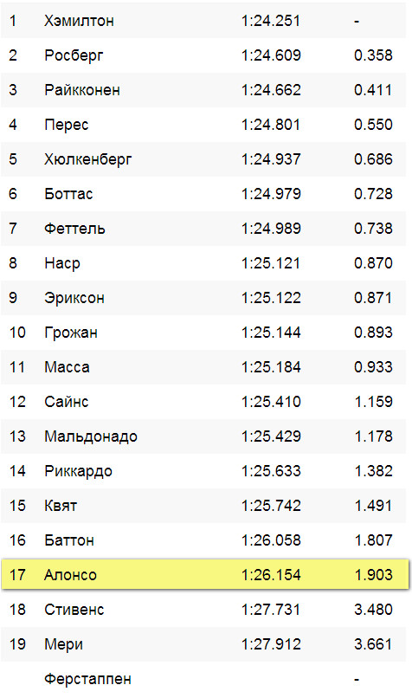
Task: Click Грожан position number 10
Action: point(17,333)
